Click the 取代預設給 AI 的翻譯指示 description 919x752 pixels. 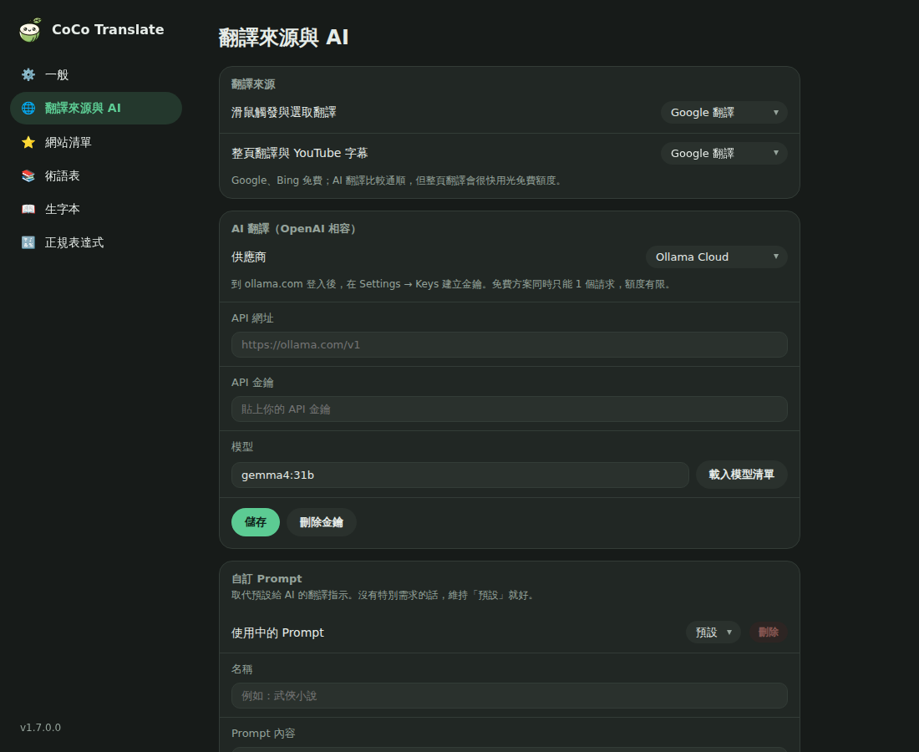tap(383, 595)
